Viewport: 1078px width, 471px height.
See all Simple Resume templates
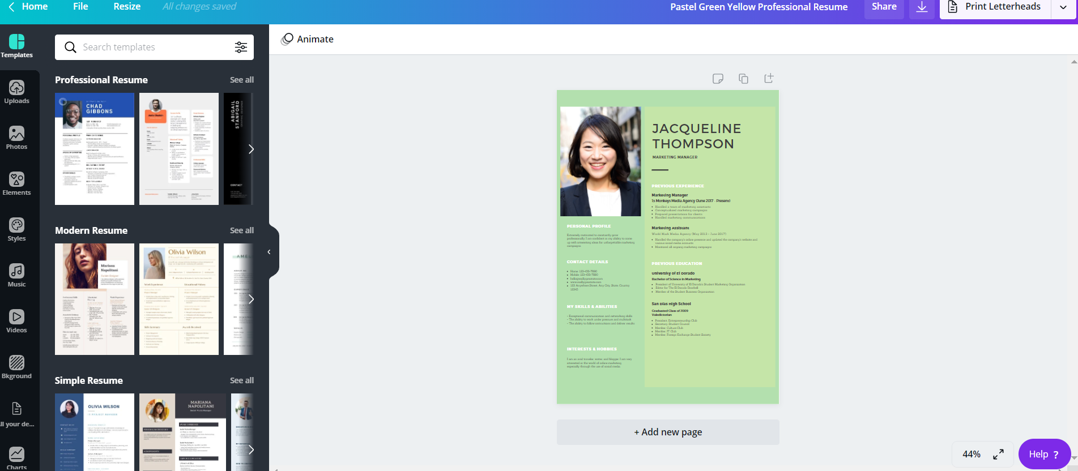[x=242, y=380]
